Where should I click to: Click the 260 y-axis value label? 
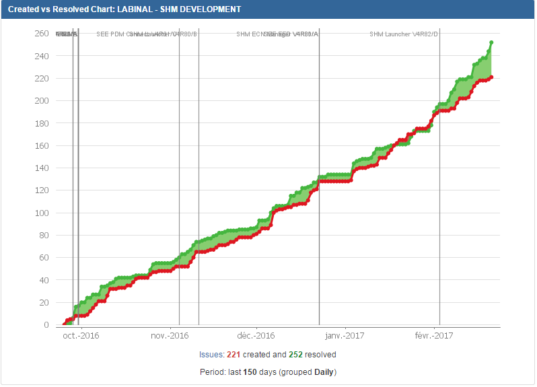click(41, 34)
